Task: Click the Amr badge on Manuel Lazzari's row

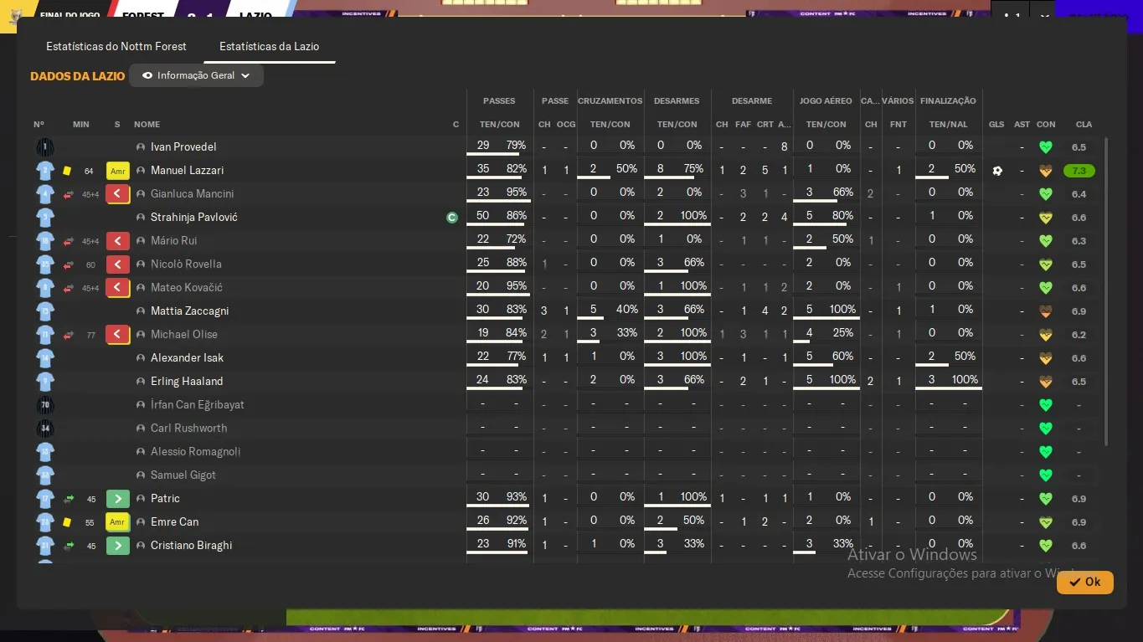Action: (x=117, y=171)
